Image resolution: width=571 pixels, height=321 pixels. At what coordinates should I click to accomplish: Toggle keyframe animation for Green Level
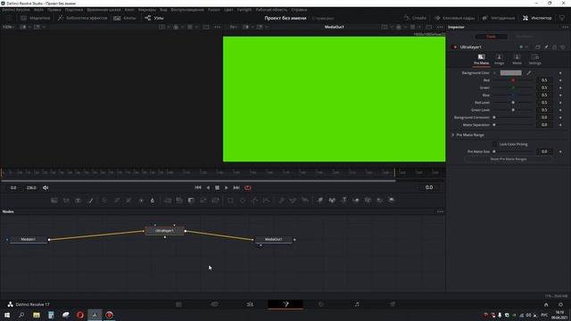[560, 110]
